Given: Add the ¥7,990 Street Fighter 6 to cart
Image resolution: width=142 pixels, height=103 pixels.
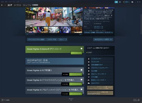Looking at the screenshot, I should tap(76, 74).
